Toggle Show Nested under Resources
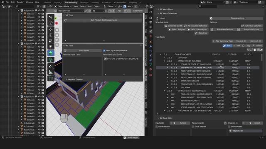Image resolution: width=266 pixels, height=149 pixels. coord(193,127)
